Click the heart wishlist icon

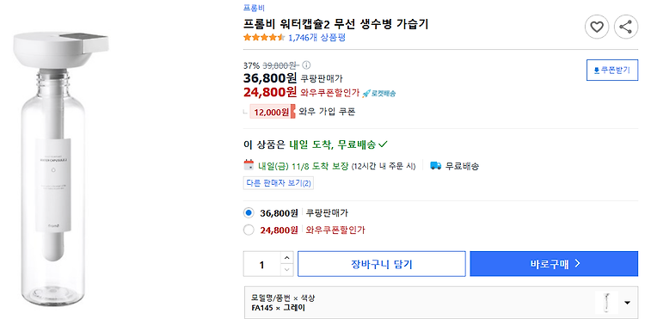(x=597, y=28)
